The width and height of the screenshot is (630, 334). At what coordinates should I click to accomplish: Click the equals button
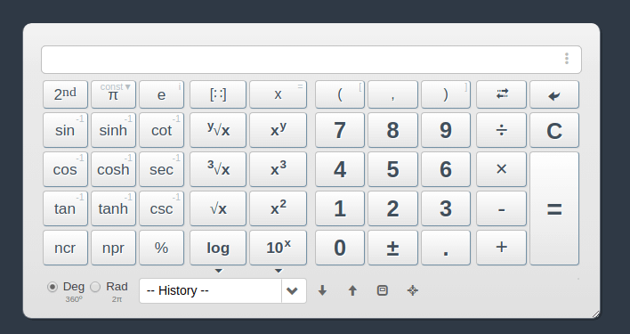click(x=554, y=208)
